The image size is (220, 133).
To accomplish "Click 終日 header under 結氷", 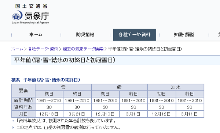I will [x=190, y=94].
